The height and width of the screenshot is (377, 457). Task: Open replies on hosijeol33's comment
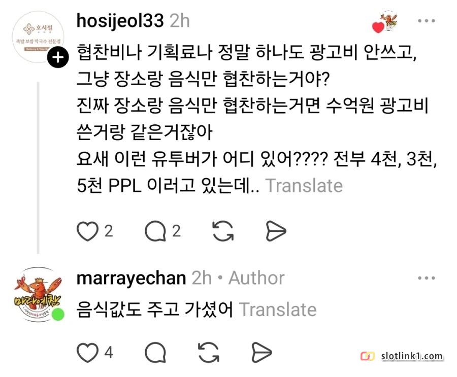(155, 231)
